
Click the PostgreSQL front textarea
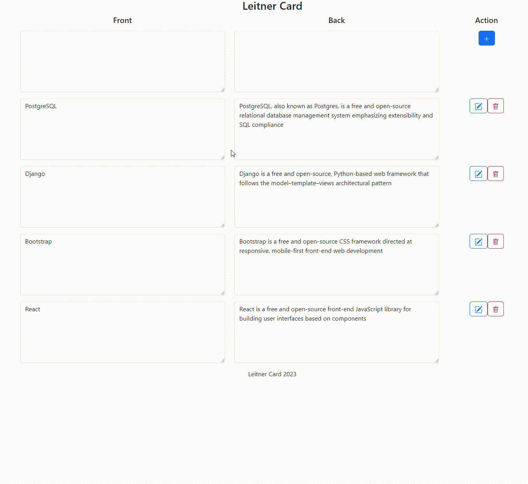(x=123, y=129)
